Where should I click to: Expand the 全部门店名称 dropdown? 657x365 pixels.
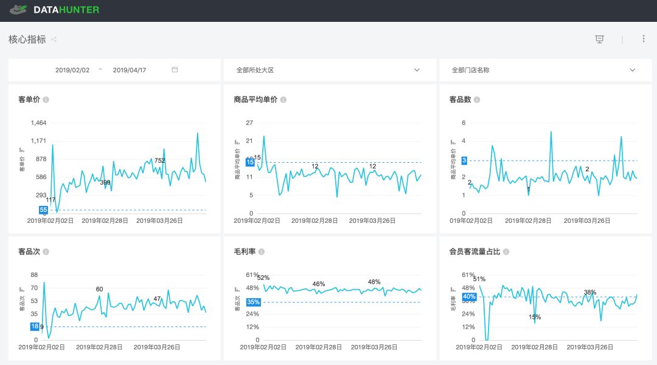click(x=545, y=70)
